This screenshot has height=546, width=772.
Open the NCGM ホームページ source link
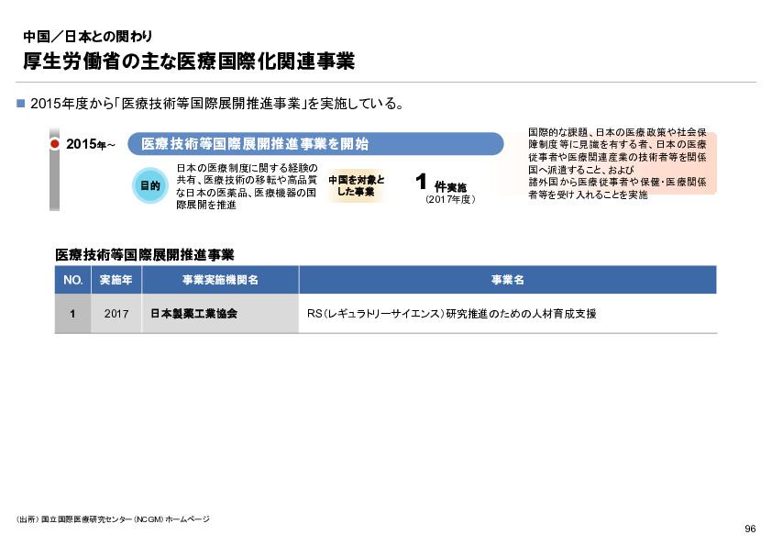(x=112, y=518)
